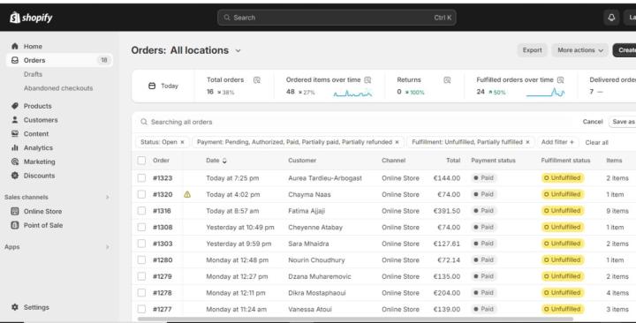Click the Point of Sale icon
The height and width of the screenshot is (323, 636).
15,225
